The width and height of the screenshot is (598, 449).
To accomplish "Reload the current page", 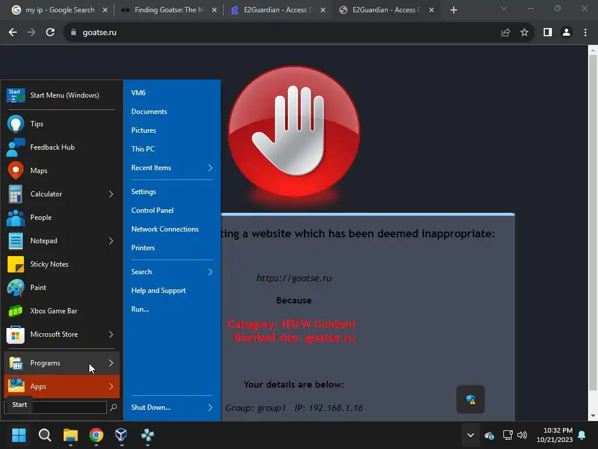I will [x=50, y=33].
